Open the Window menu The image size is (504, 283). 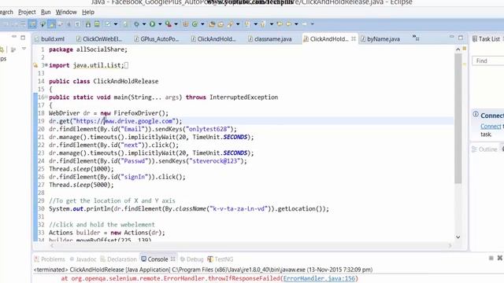[x=66, y=12]
